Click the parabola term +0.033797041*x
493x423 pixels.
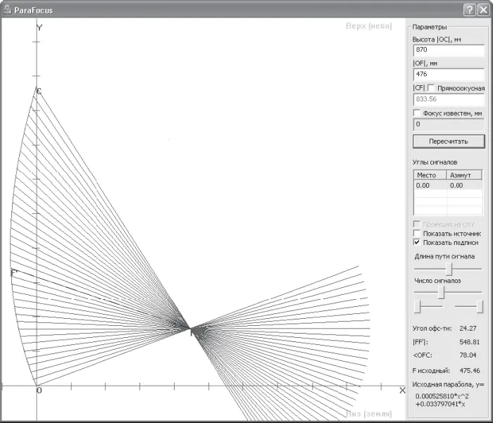pos(440,404)
